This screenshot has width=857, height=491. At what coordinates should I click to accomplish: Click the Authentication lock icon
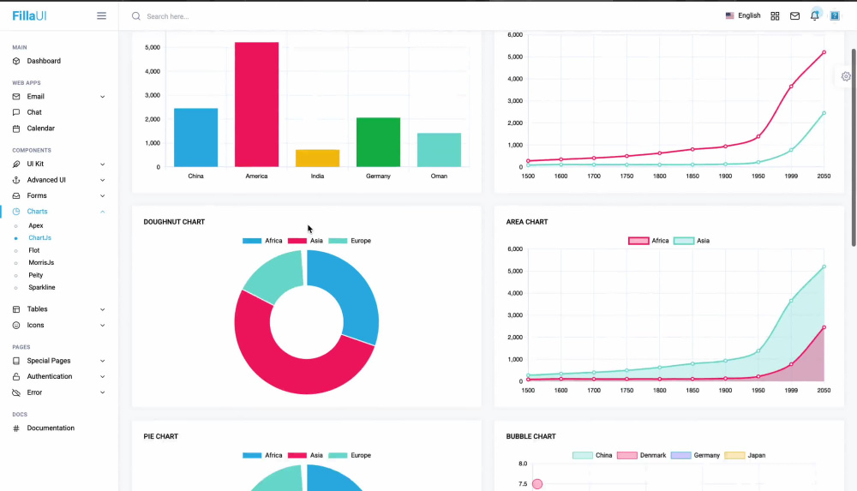click(x=15, y=377)
